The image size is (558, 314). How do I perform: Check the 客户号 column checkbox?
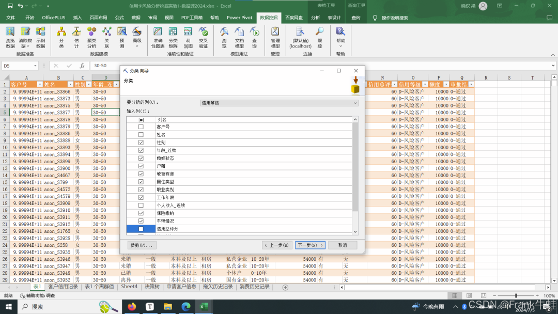141,127
